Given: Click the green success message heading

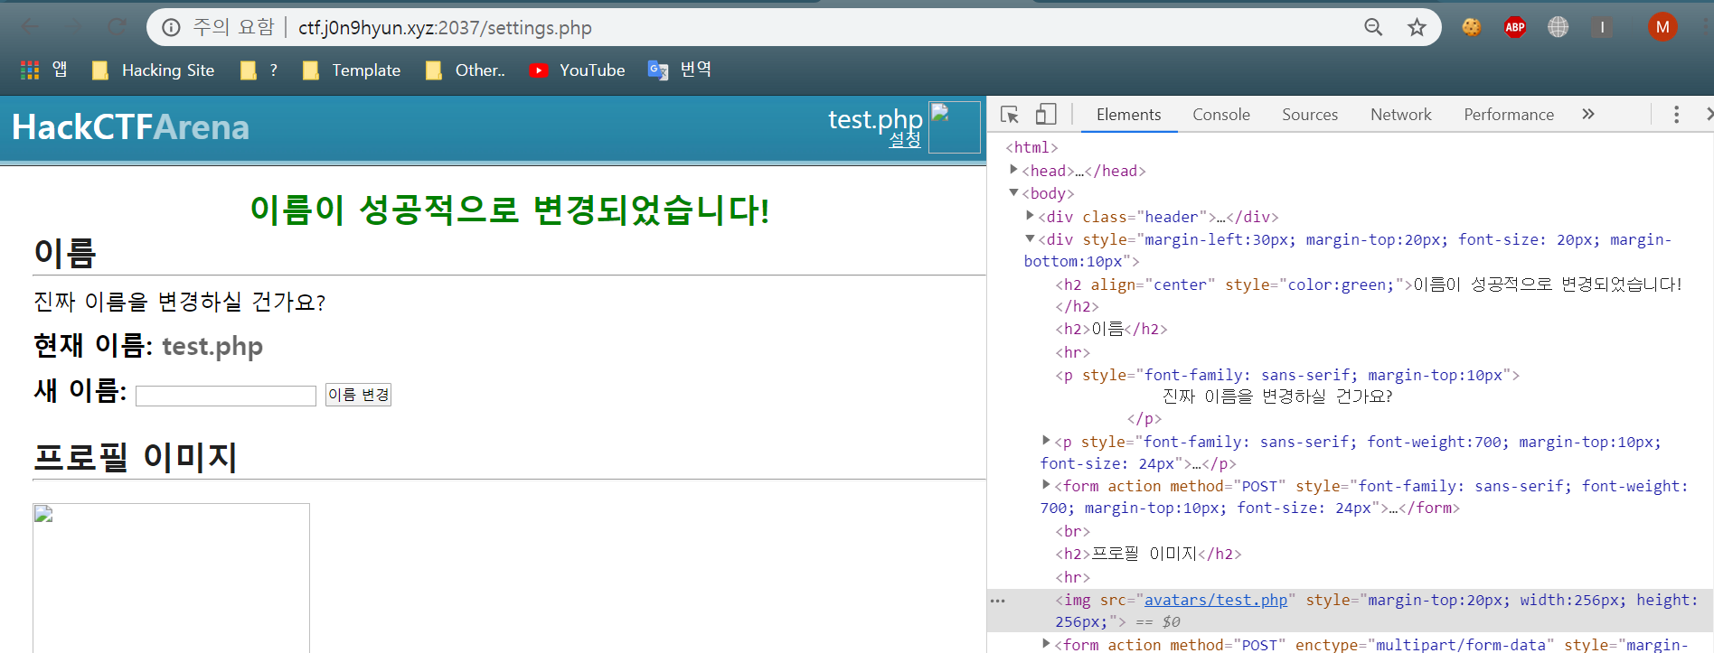Looking at the screenshot, I should (510, 210).
